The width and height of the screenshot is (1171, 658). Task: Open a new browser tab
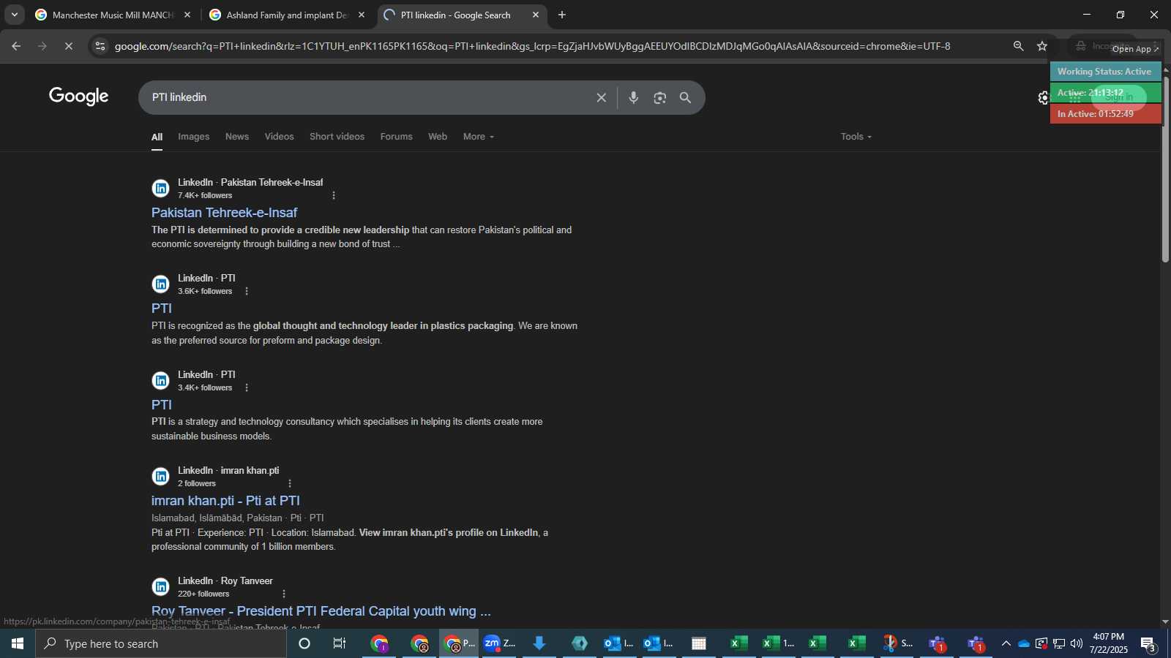(x=562, y=15)
